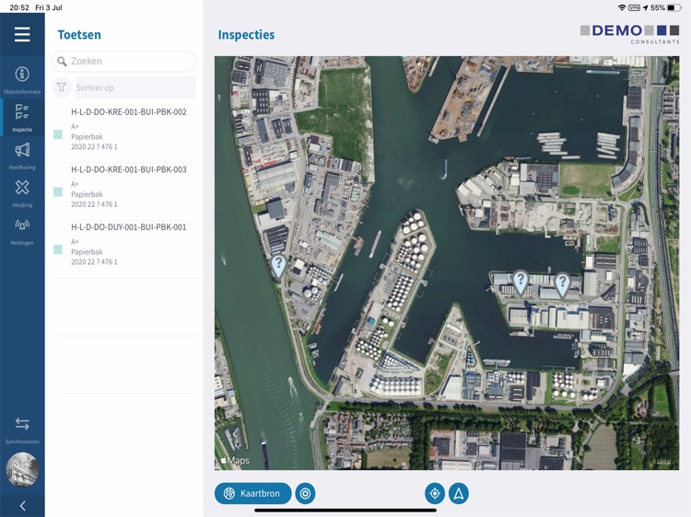Open the hamburger menu
691x517 pixels.
pos(22,34)
